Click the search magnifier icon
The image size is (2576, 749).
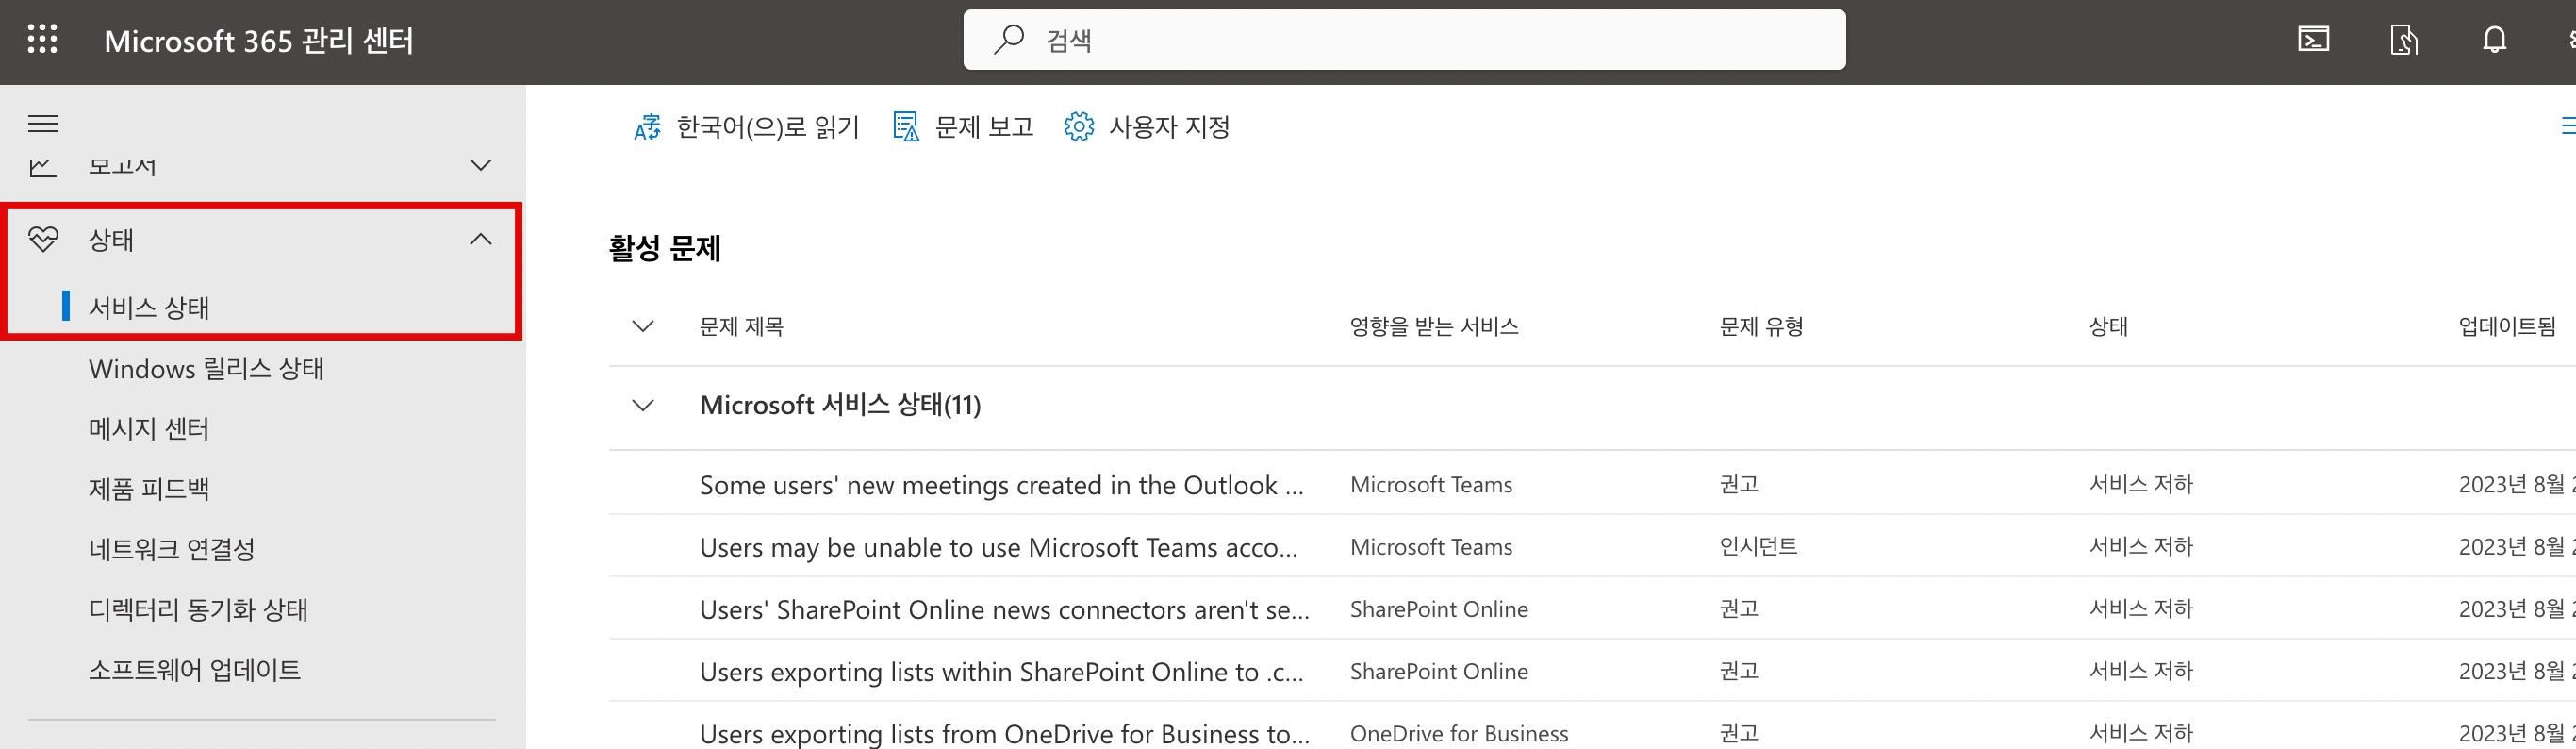coord(1008,39)
